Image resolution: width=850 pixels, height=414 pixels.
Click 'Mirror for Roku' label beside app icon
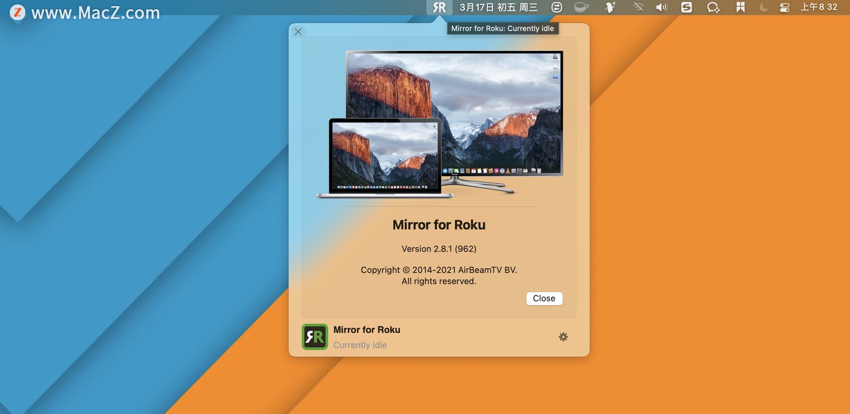367,330
